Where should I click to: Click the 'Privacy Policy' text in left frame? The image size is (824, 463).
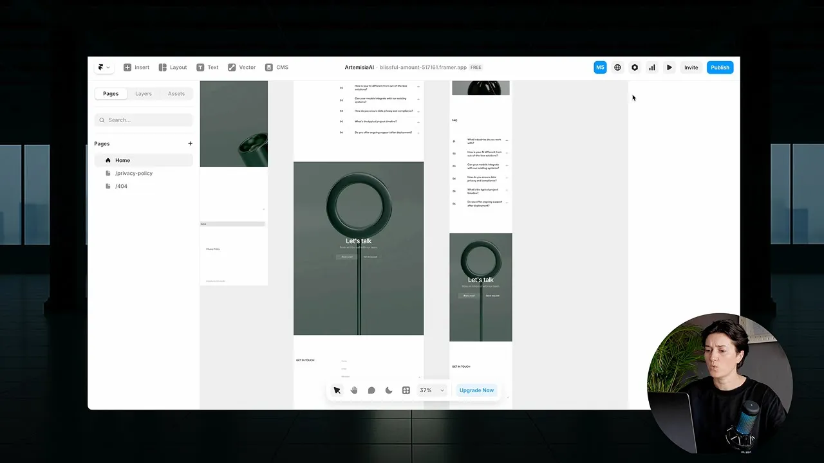213,249
